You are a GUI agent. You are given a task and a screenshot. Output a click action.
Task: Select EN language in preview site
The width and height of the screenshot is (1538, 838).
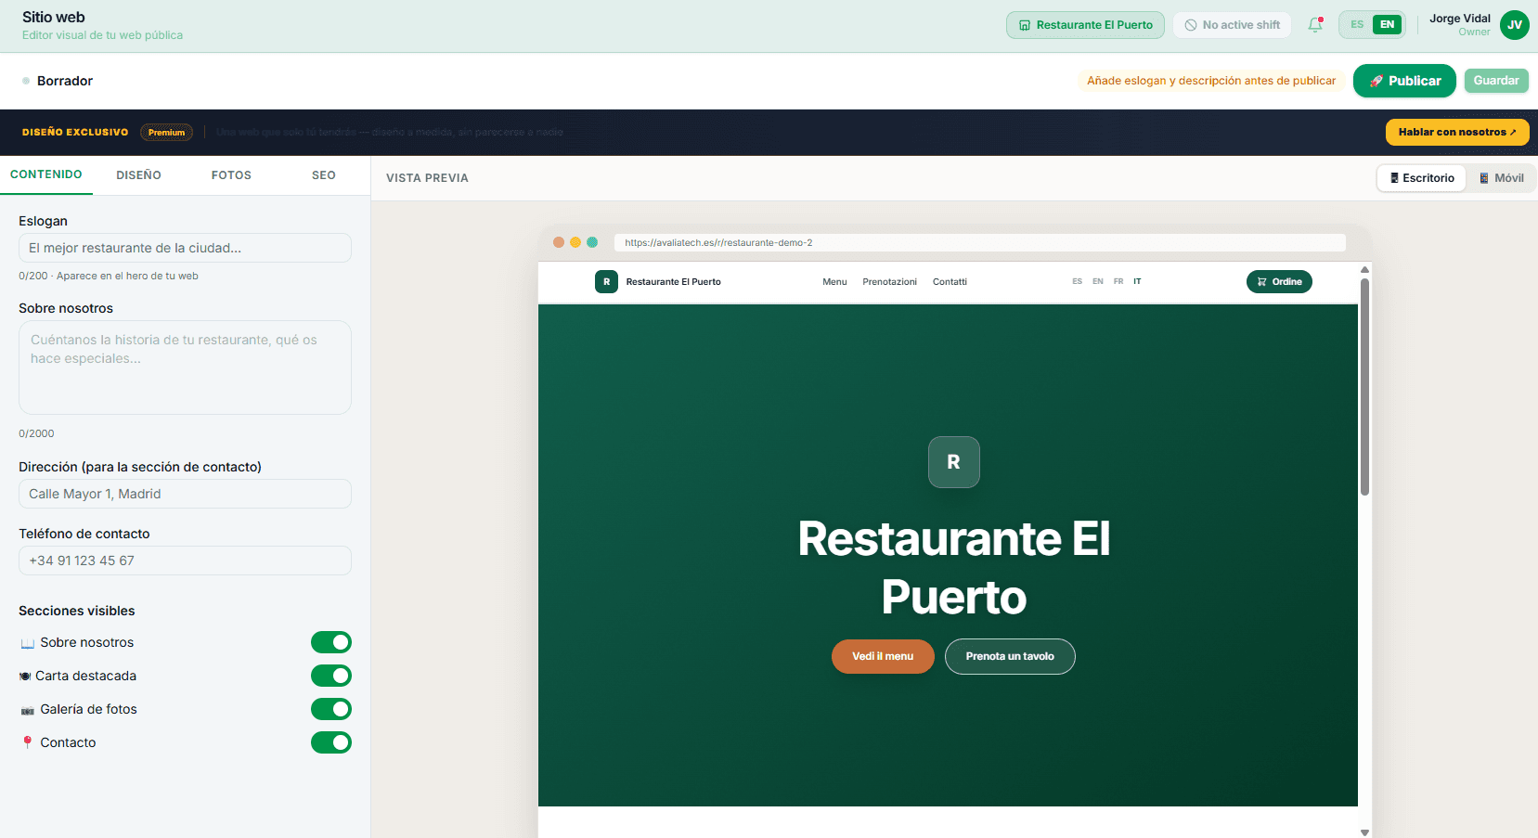[1098, 281]
